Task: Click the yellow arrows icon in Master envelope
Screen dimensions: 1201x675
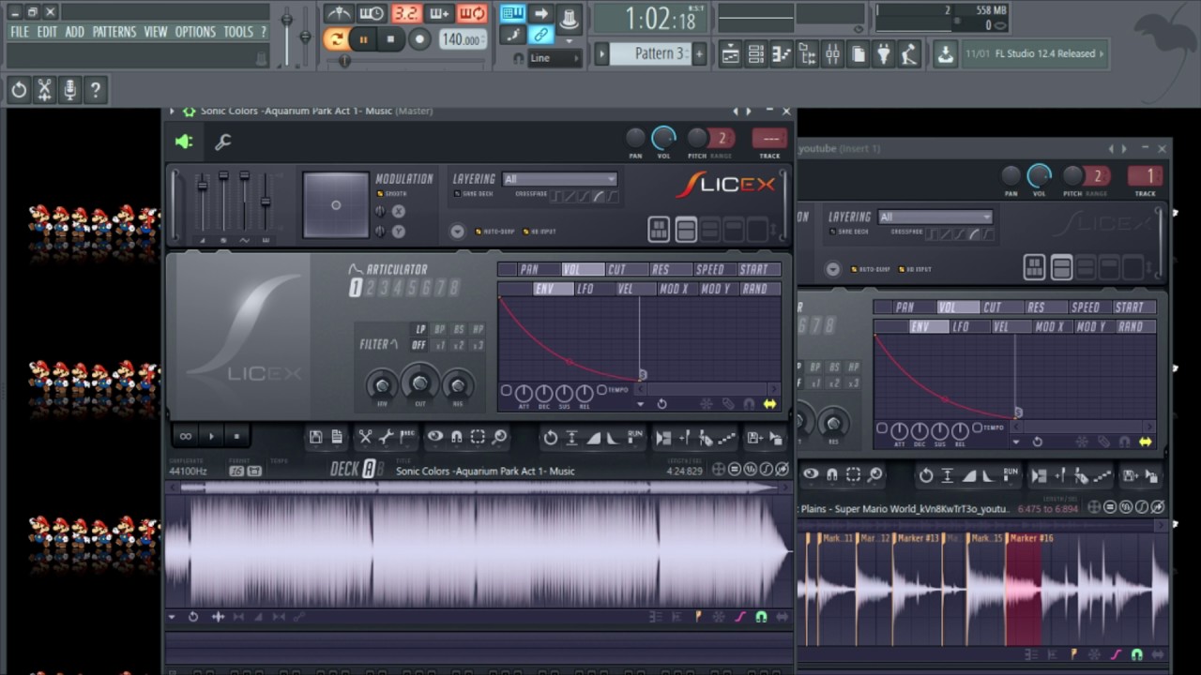Action: point(769,404)
